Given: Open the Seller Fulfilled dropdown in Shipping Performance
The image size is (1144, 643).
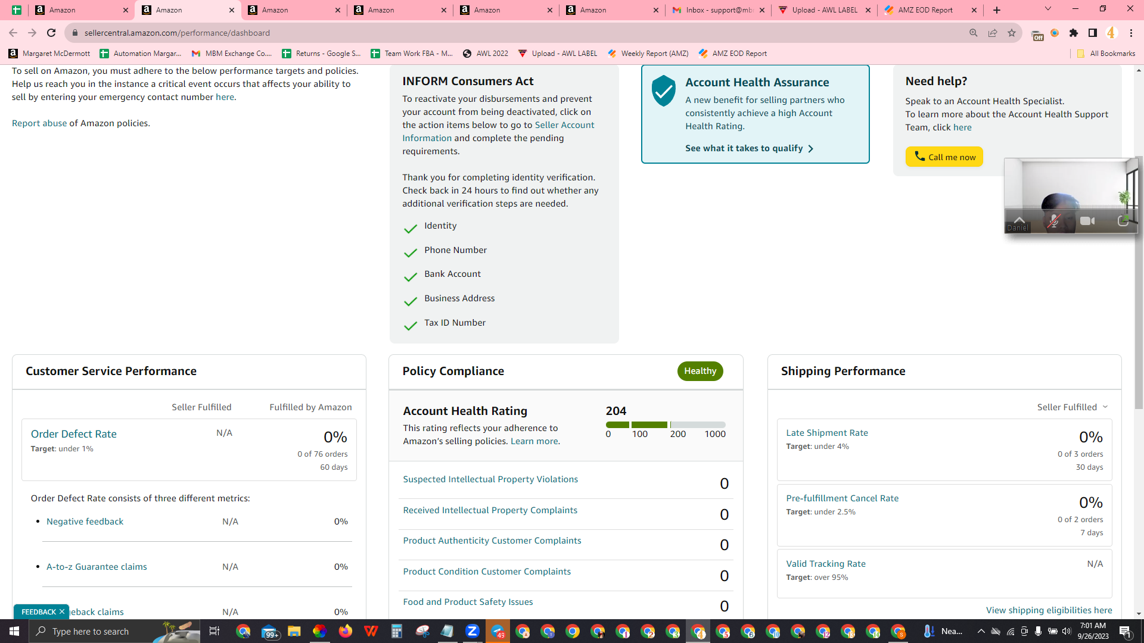Looking at the screenshot, I should click(x=1072, y=407).
